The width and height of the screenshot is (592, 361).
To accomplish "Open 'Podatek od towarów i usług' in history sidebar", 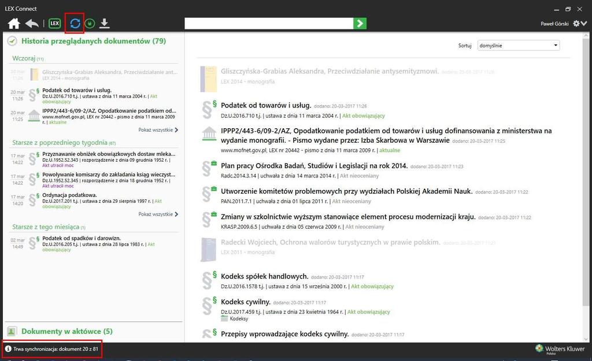I will coord(77,90).
